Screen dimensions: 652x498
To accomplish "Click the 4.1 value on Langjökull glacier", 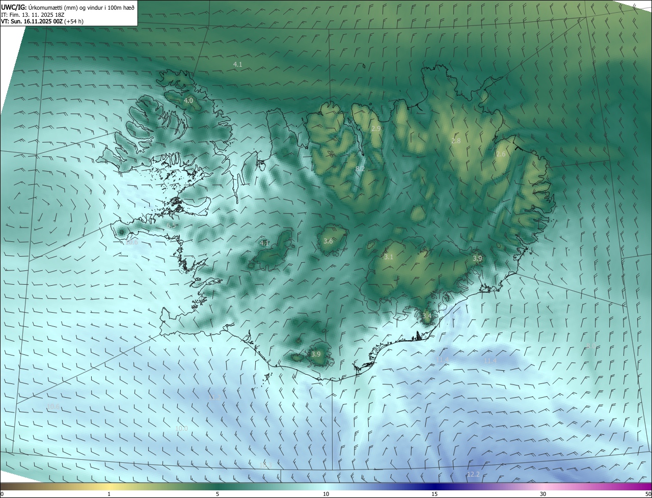I will (x=264, y=243).
